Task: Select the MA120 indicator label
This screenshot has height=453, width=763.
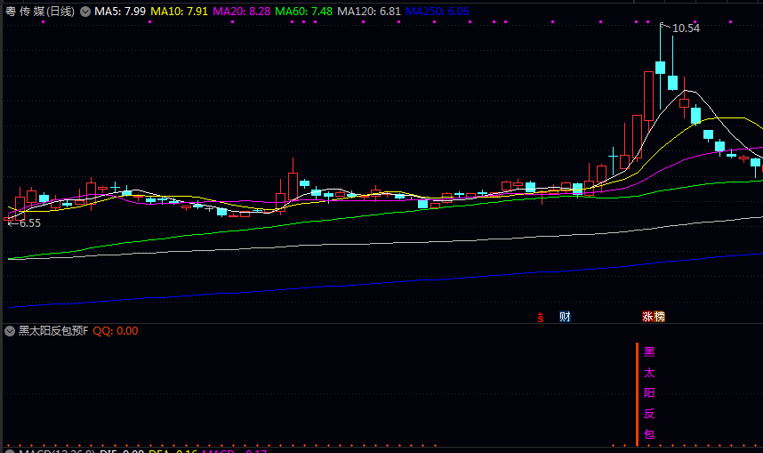Action: (368, 12)
